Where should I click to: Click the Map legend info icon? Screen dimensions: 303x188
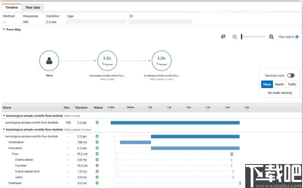tap(297, 37)
